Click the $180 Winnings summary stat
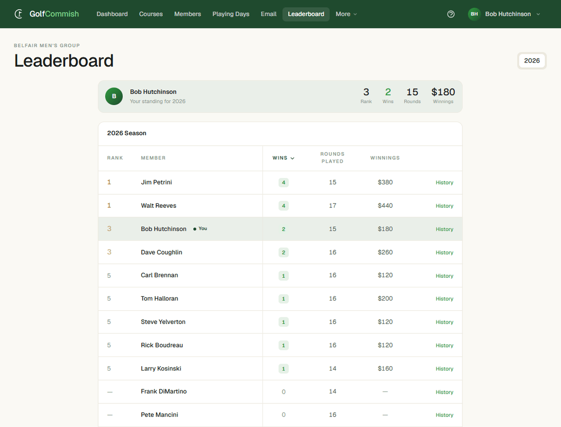 (x=443, y=96)
